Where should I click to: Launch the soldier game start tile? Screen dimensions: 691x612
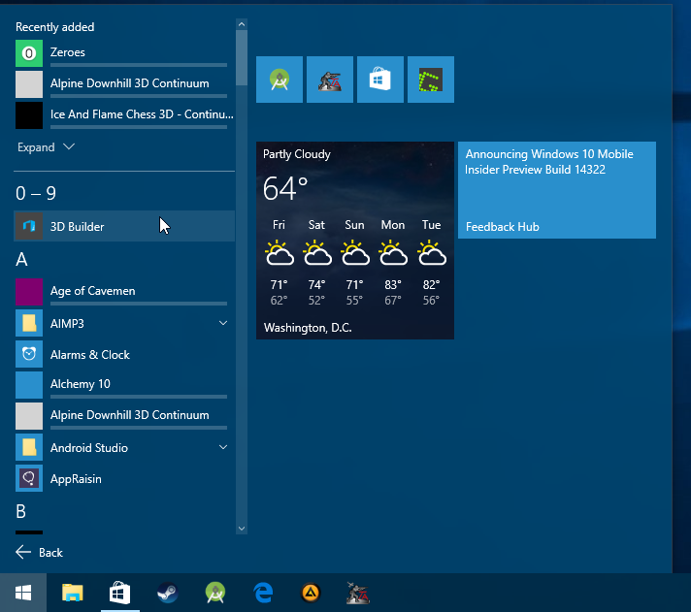click(x=330, y=80)
